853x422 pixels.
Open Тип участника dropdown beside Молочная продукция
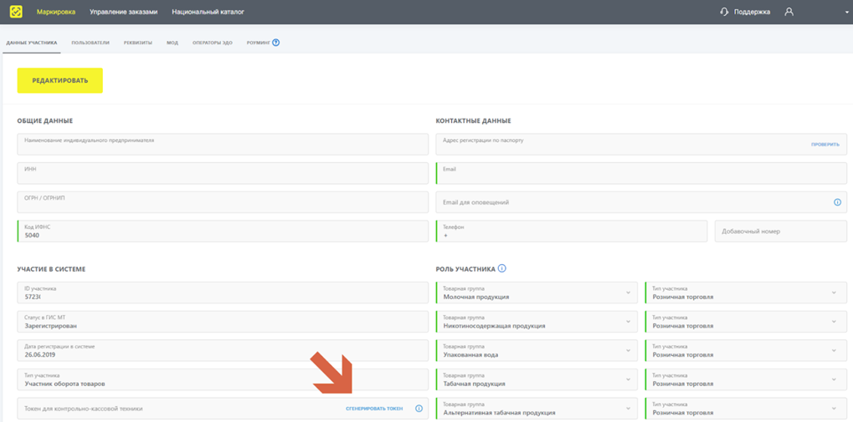(746, 292)
